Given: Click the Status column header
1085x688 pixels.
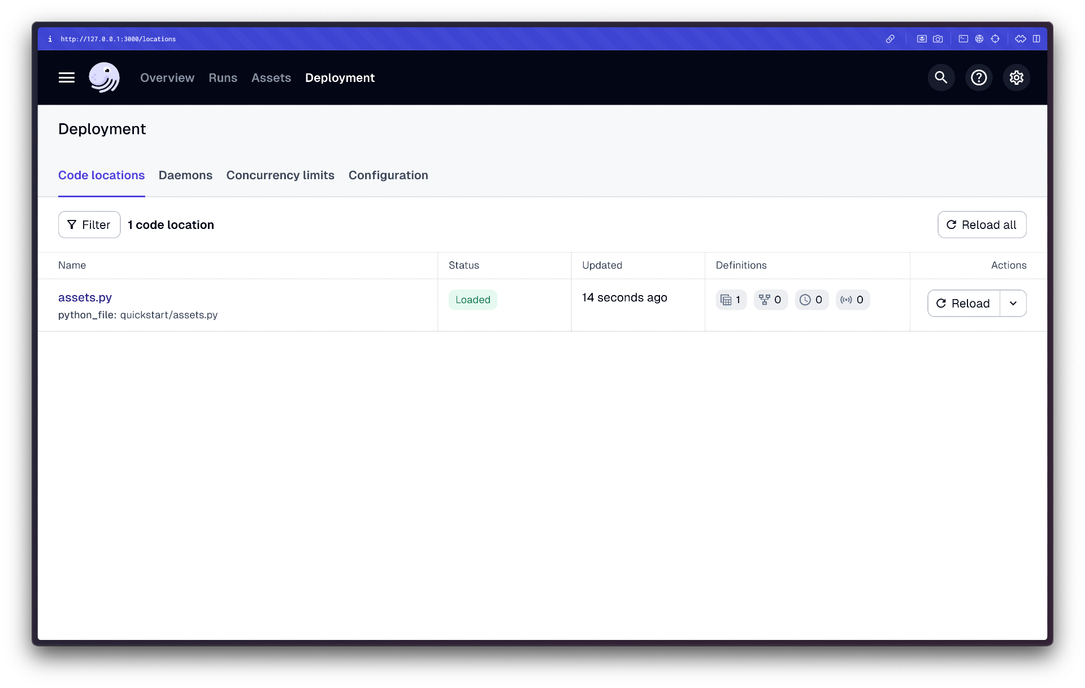Looking at the screenshot, I should point(463,265).
